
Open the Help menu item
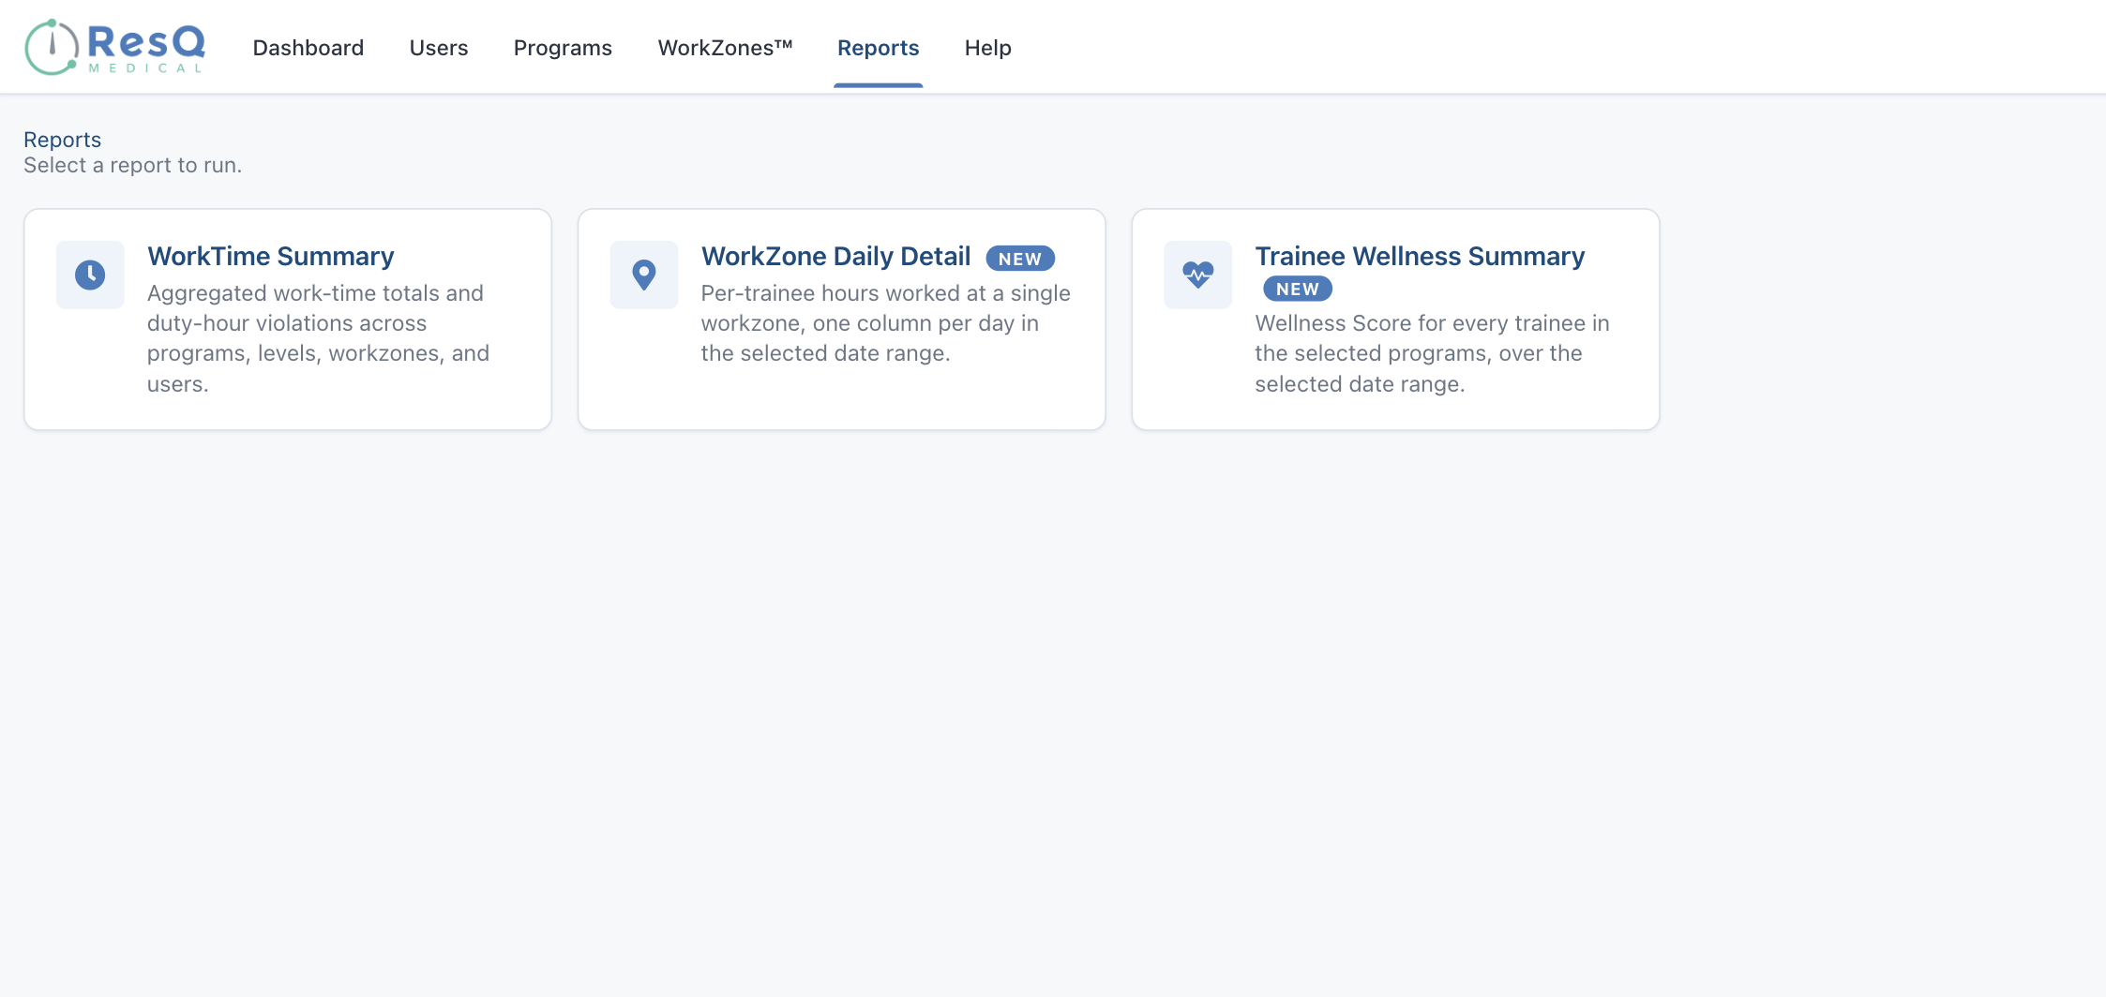click(x=988, y=48)
